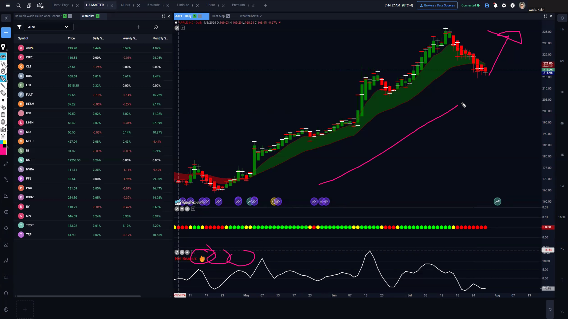This screenshot has height=319, width=568.
Task: Expand the right panel double chevron
Action: click(x=562, y=18)
